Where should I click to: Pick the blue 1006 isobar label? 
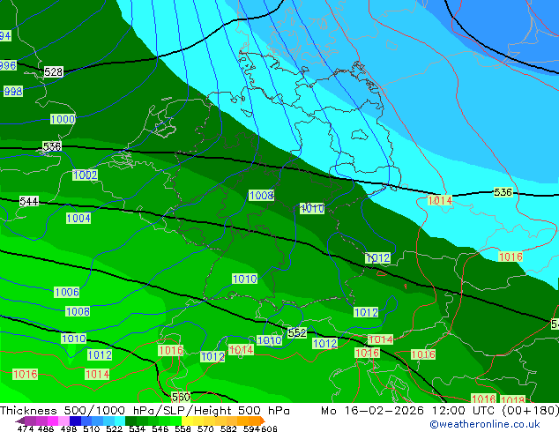[x=67, y=293]
